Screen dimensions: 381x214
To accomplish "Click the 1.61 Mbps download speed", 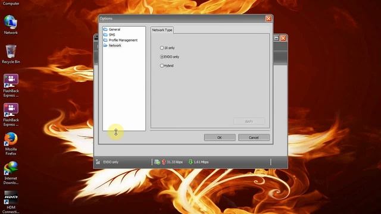I will [x=201, y=162].
